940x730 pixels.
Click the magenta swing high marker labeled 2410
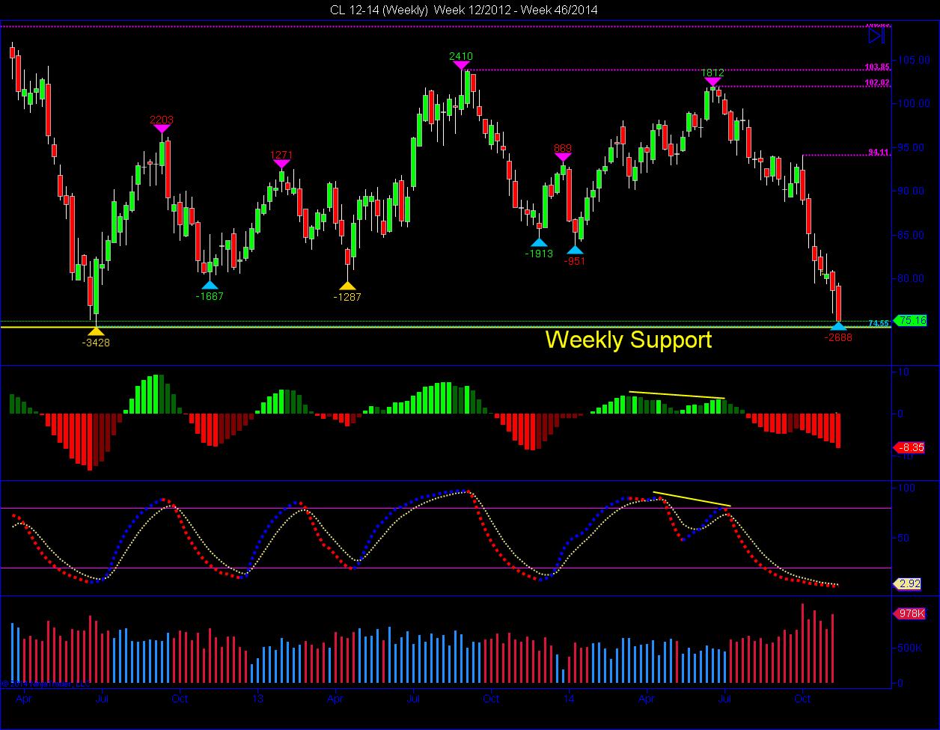461,66
